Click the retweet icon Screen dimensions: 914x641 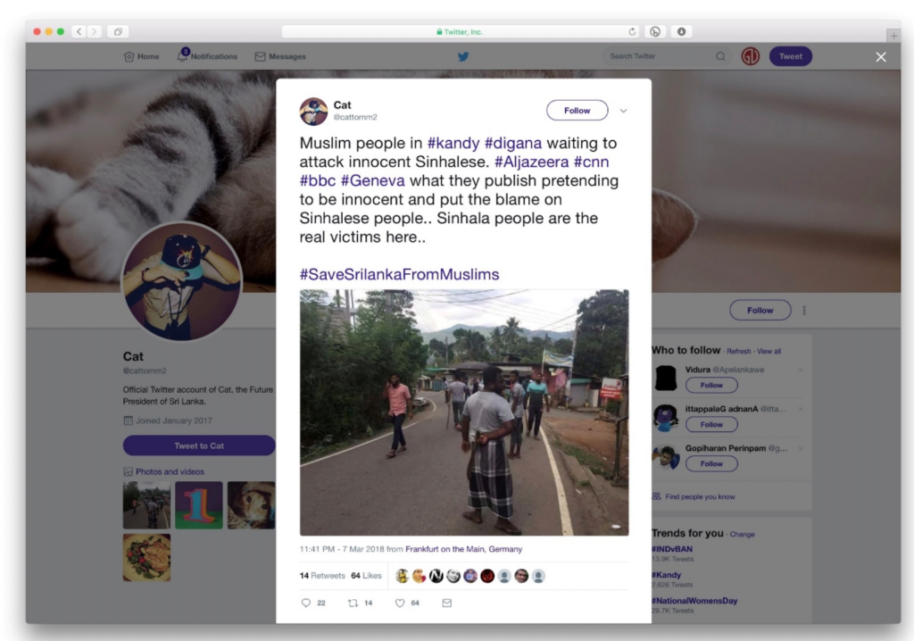[x=353, y=604]
